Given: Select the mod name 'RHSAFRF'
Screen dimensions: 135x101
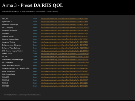Looking at the screenshot, I should [x=6, y=77].
